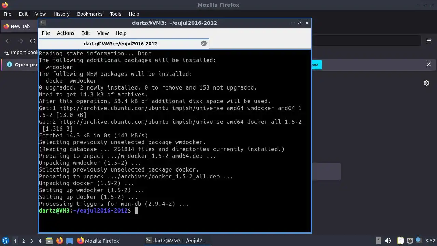Click the line "Setting up docker (1.5-2) ..."
Image resolution: width=437 pixels, height=246 pixels.
click(88, 197)
